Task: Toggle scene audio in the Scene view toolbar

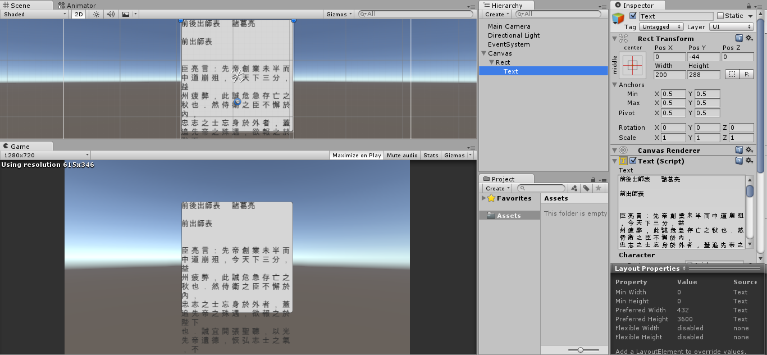Action: tap(110, 14)
